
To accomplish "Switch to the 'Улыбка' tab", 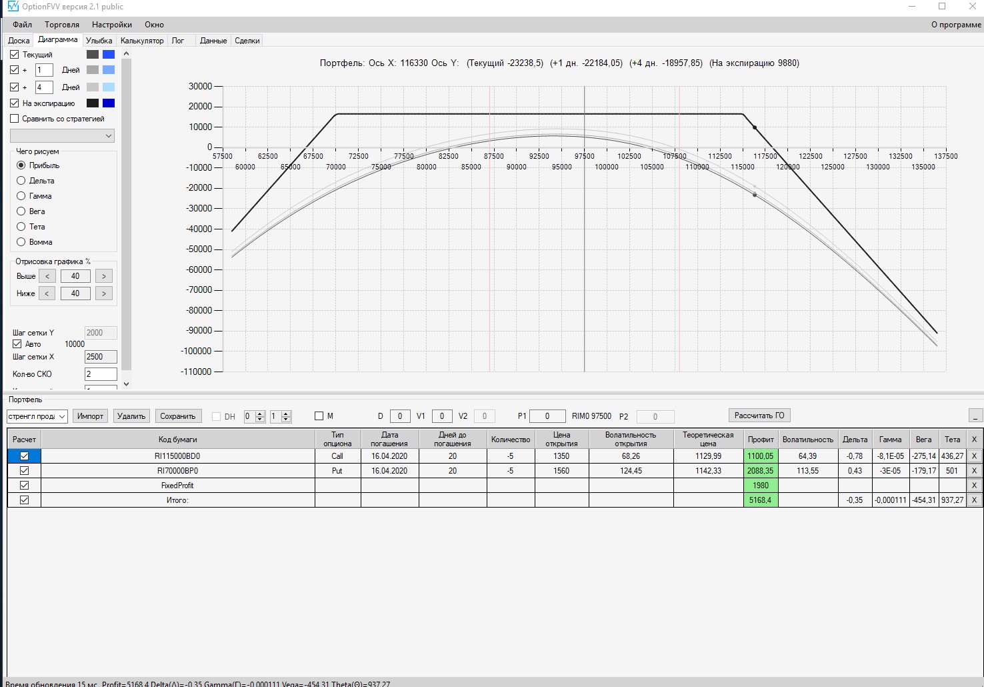I will [99, 41].
